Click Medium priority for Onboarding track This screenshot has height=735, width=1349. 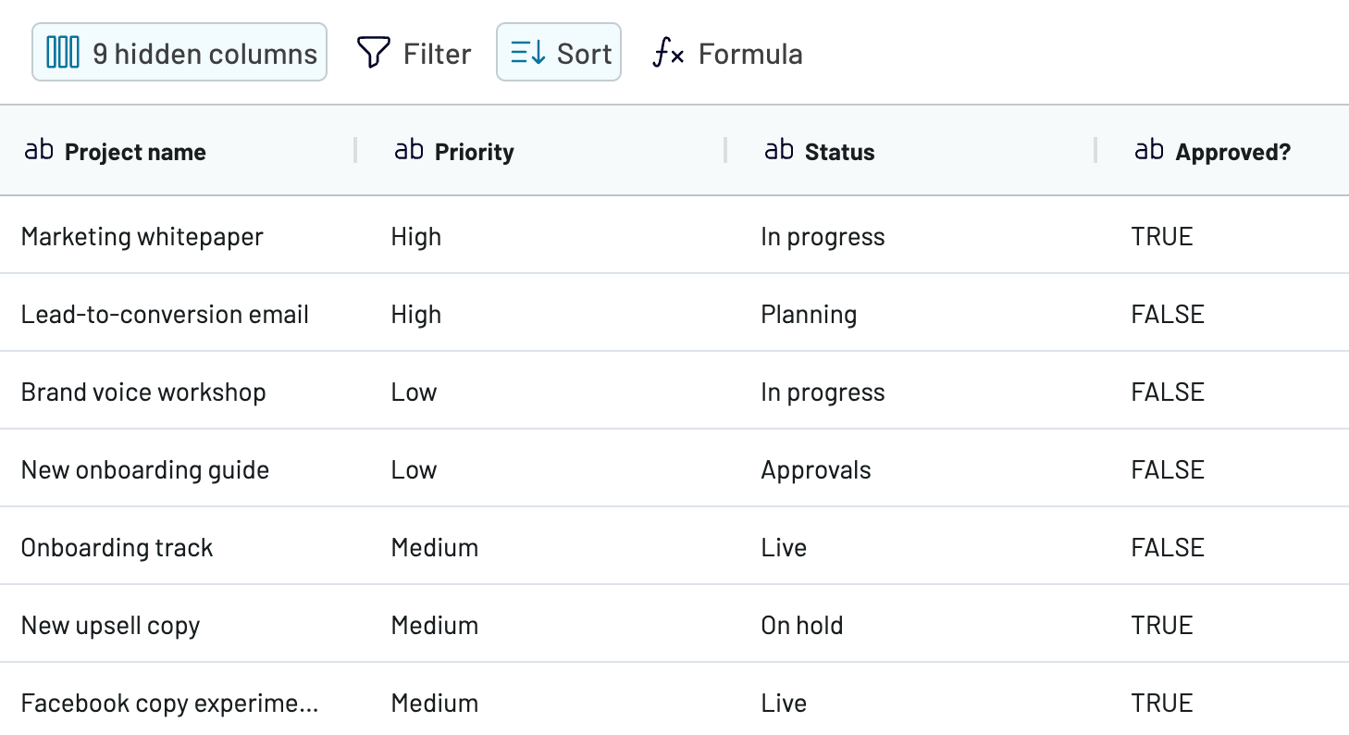click(x=435, y=548)
